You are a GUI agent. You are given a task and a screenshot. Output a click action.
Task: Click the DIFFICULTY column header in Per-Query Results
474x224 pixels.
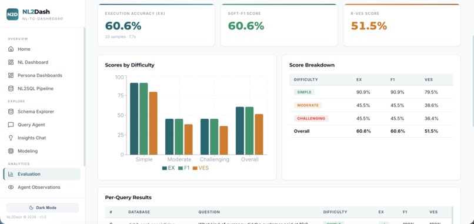coord(335,212)
